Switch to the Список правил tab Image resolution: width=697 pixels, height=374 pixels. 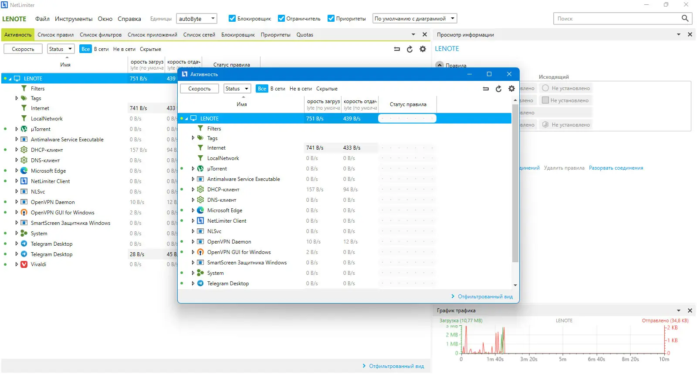pos(55,35)
